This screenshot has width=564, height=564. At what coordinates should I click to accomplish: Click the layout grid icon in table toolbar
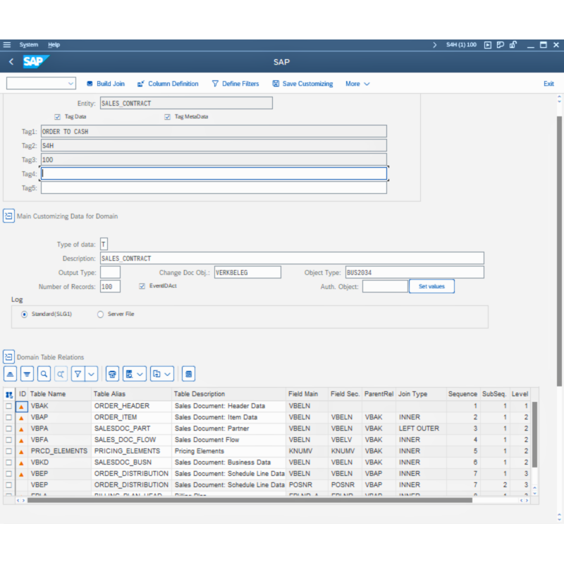(188, 374)
